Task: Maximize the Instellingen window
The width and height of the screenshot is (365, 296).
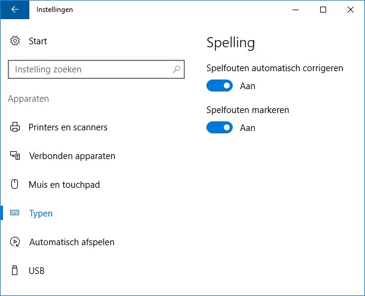Action: point(323,10)
